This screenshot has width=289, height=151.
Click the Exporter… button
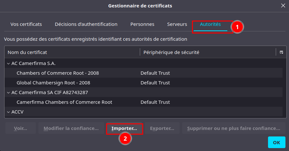click(162, 128)
